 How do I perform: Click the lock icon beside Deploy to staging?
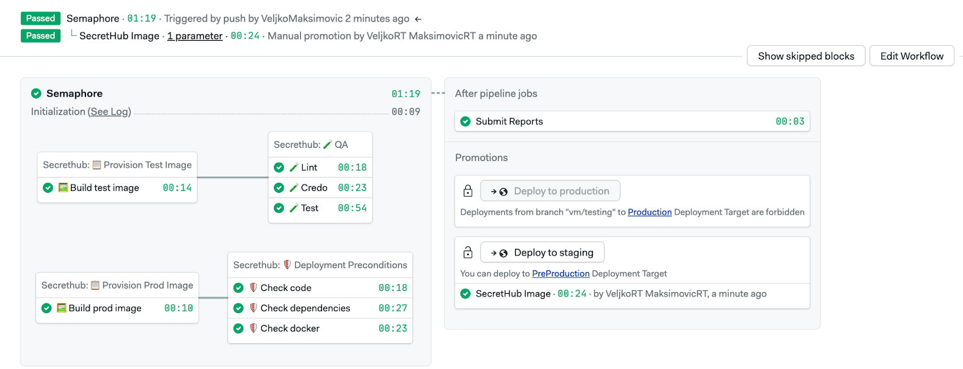point(468,252)
